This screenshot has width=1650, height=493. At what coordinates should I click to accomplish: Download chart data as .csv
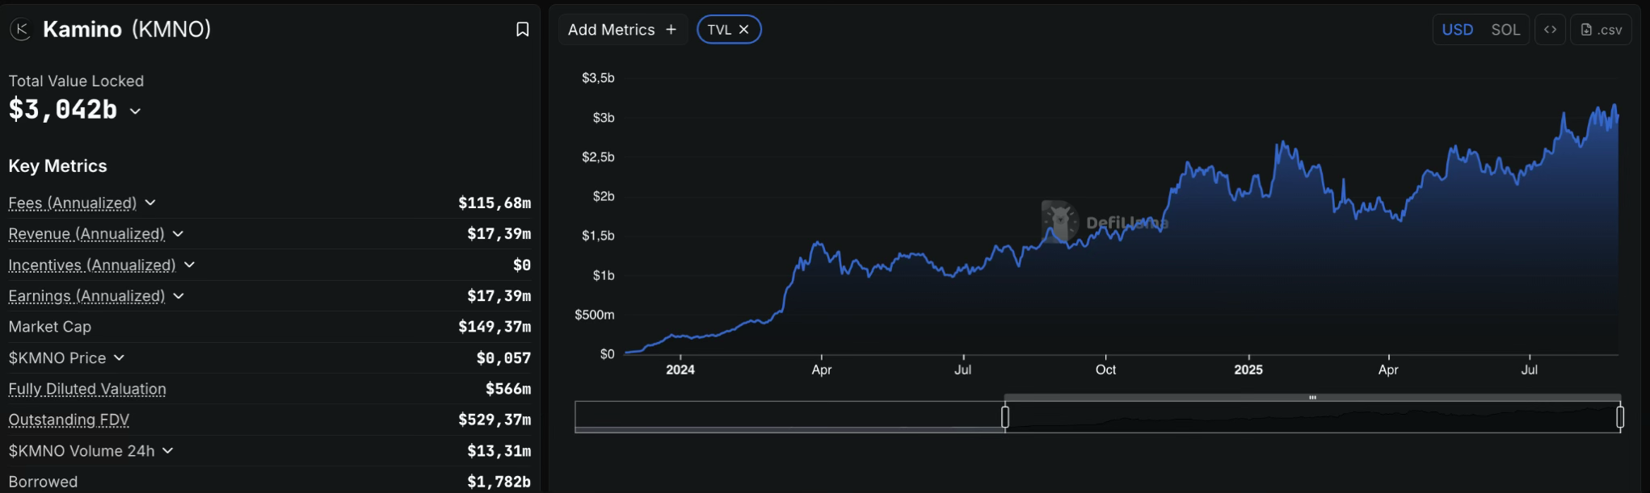tap(1601, 30)
